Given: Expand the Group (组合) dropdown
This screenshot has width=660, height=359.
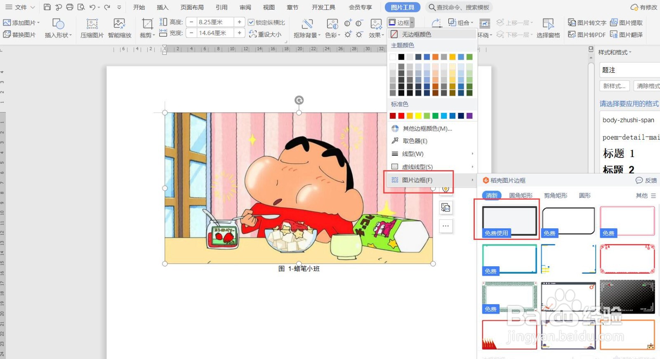Looking at the screenshot, I should tap(472, 23).
